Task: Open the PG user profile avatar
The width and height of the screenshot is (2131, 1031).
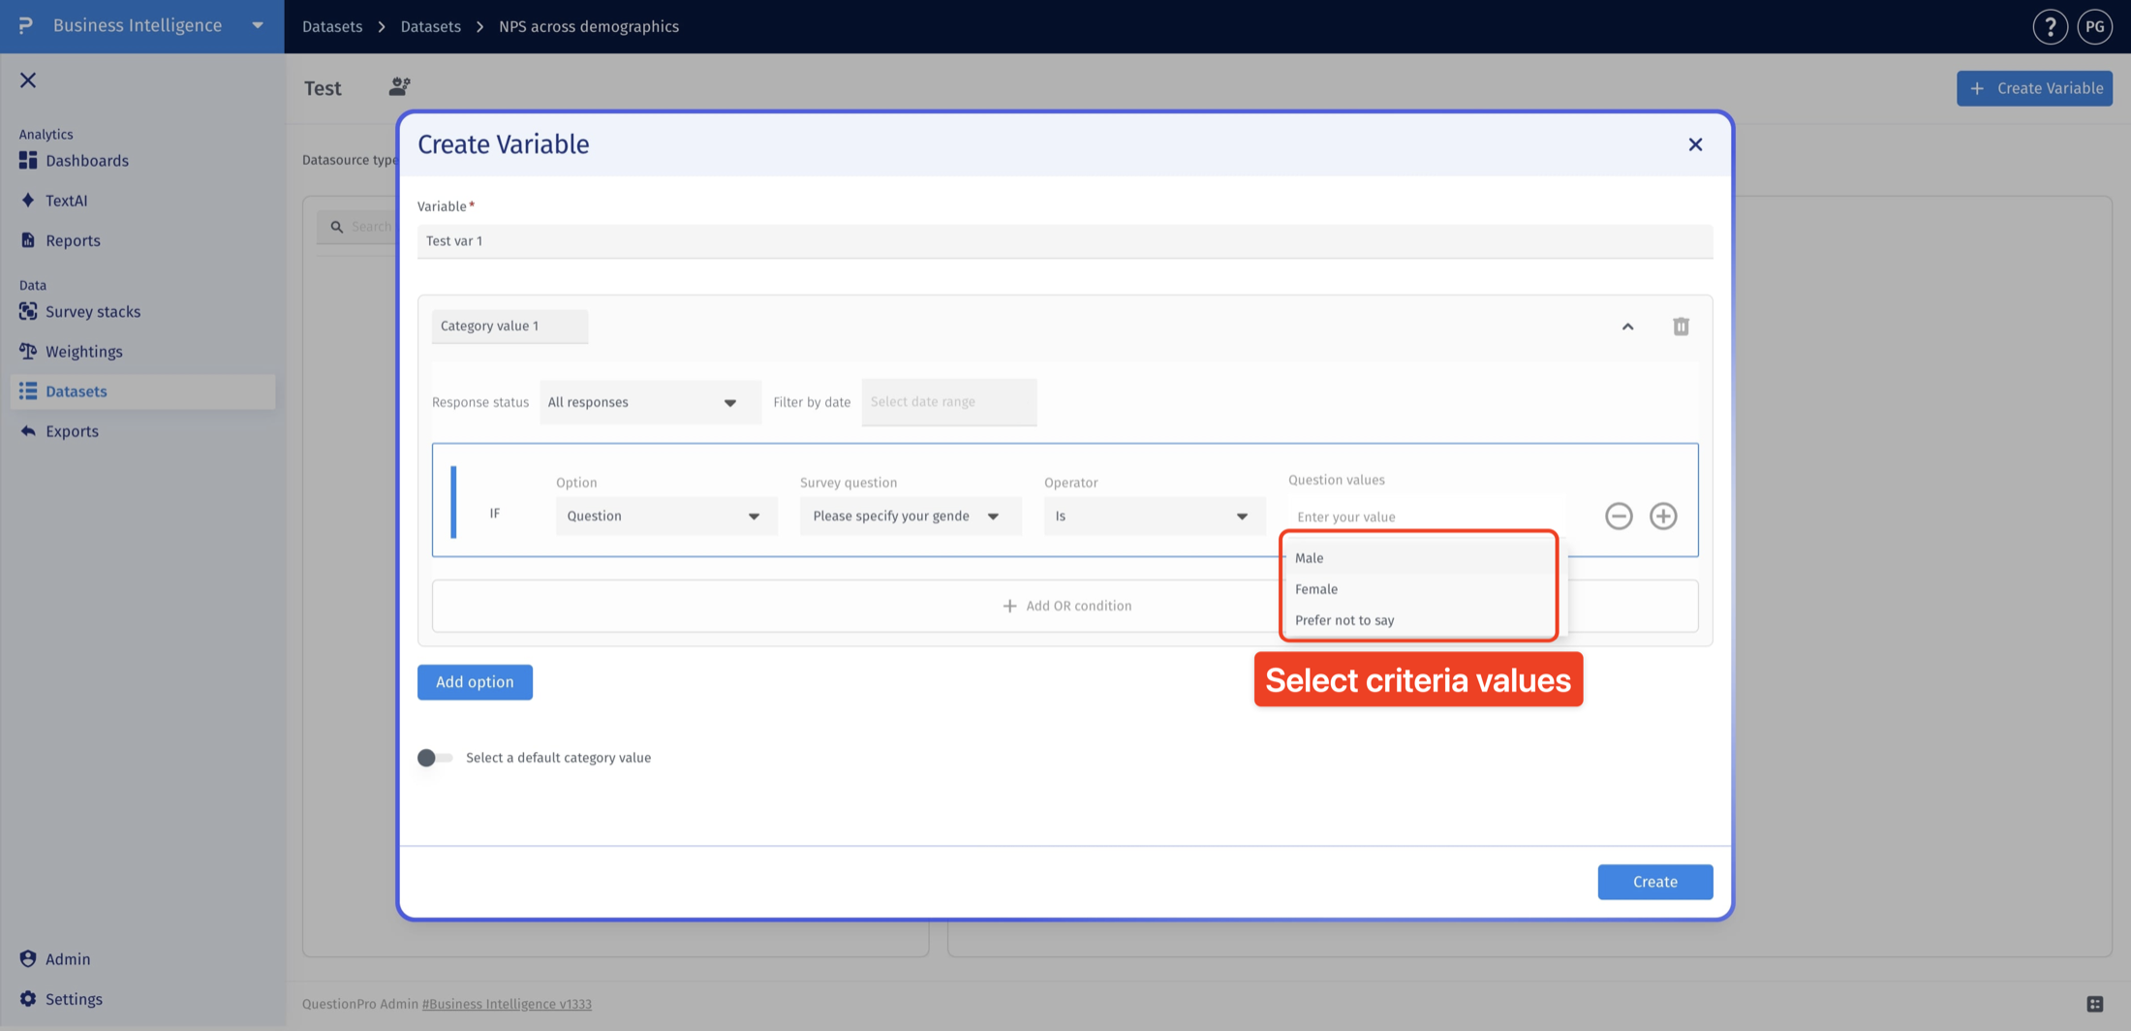Action: click(2094, 26)
